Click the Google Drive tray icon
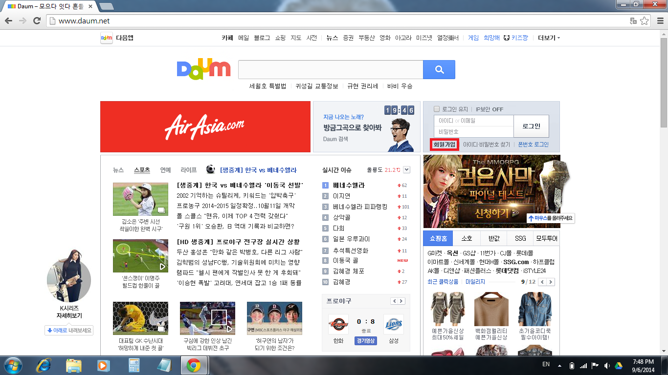Screen dimensions: 668x375 [x=618, y=366]
